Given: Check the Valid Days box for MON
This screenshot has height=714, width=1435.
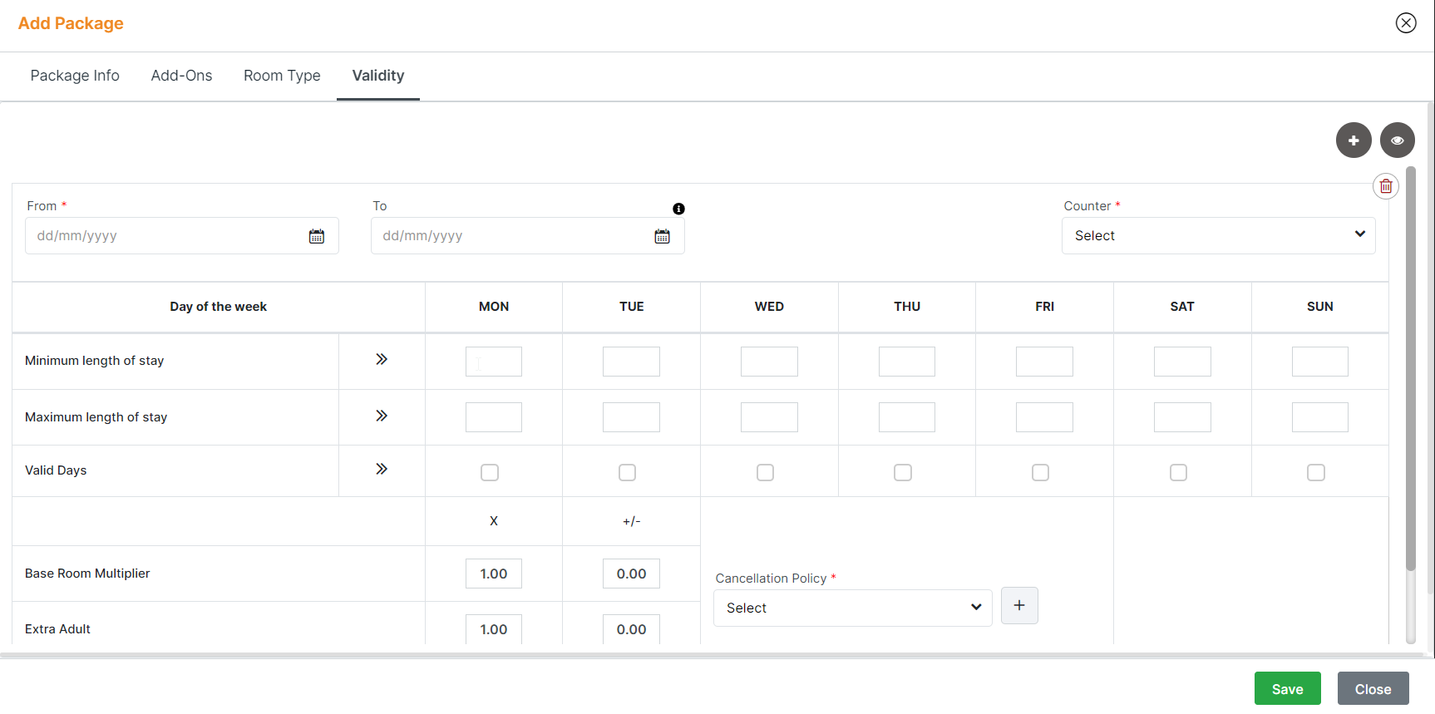Looking at the screenshot, I should (490, 472).
